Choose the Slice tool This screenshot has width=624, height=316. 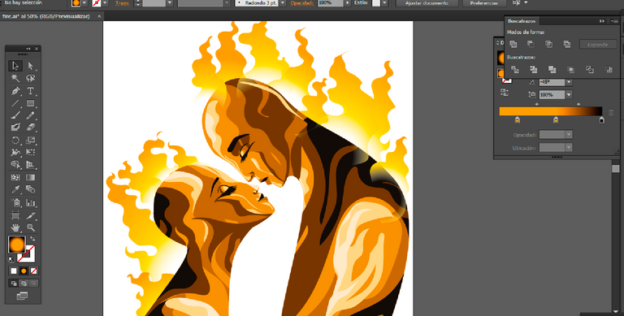coord(30,216)
